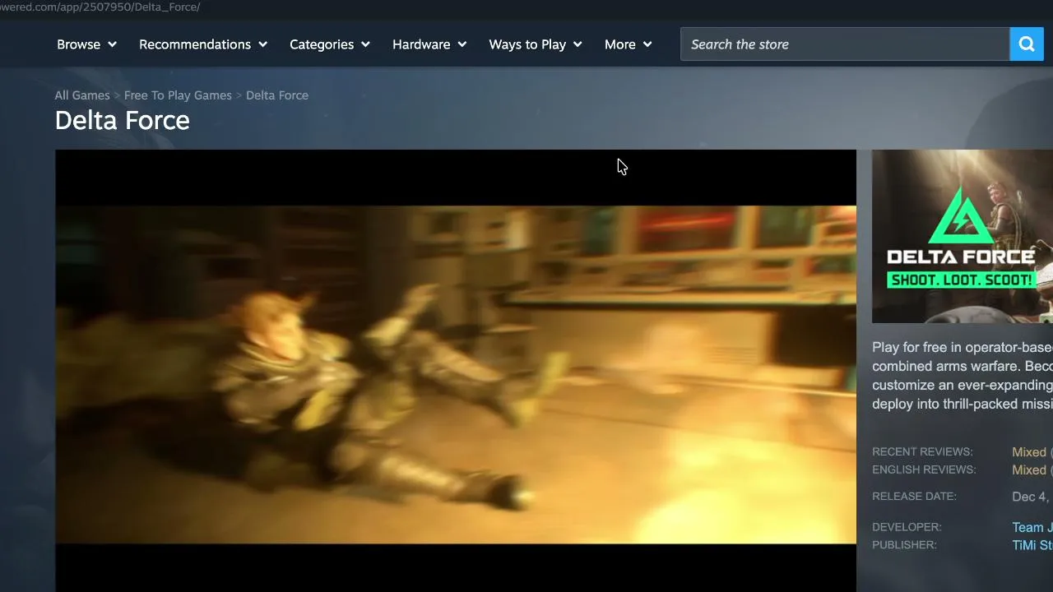Visit the developer link starting with Team

click(x=1032, y=528)
